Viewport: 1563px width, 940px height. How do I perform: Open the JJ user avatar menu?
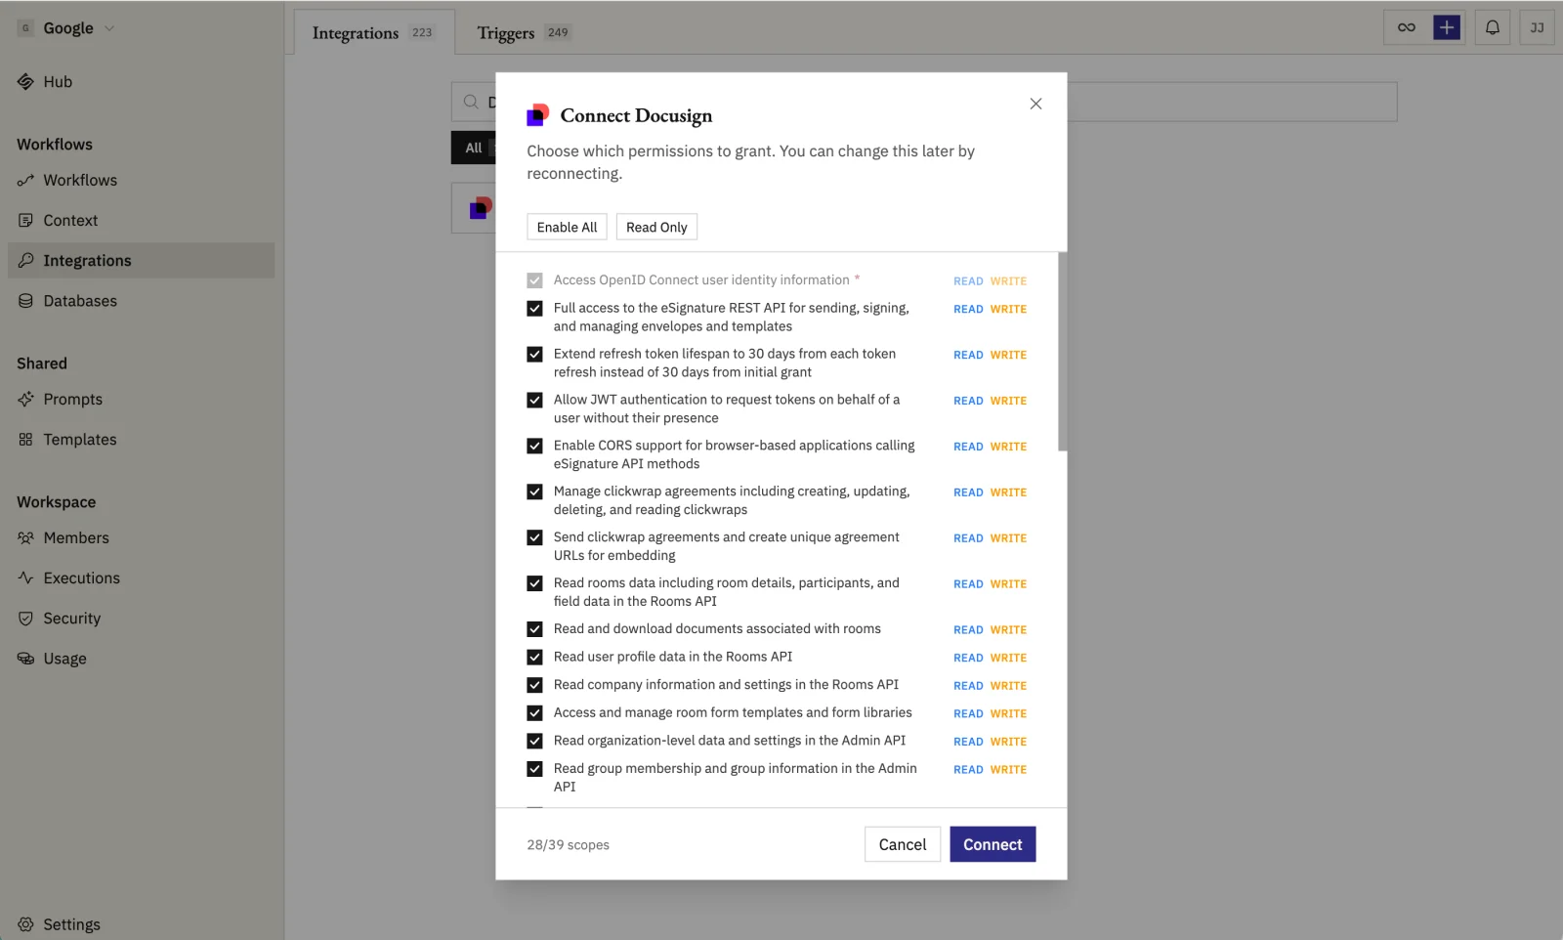(1537, 27)
